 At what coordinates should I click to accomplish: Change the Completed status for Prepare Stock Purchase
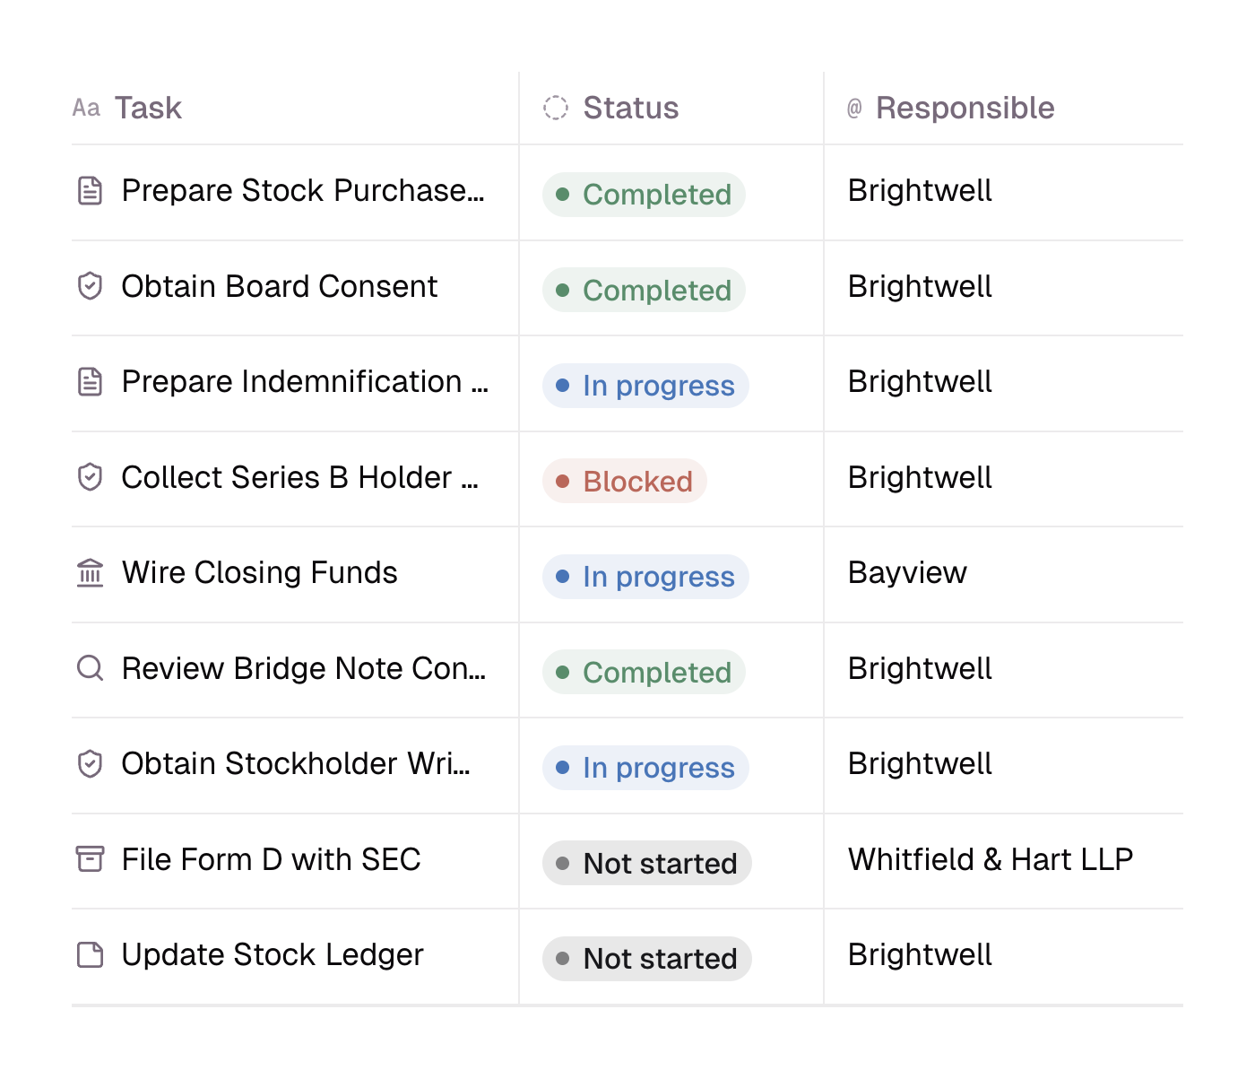tap(644, 195)
